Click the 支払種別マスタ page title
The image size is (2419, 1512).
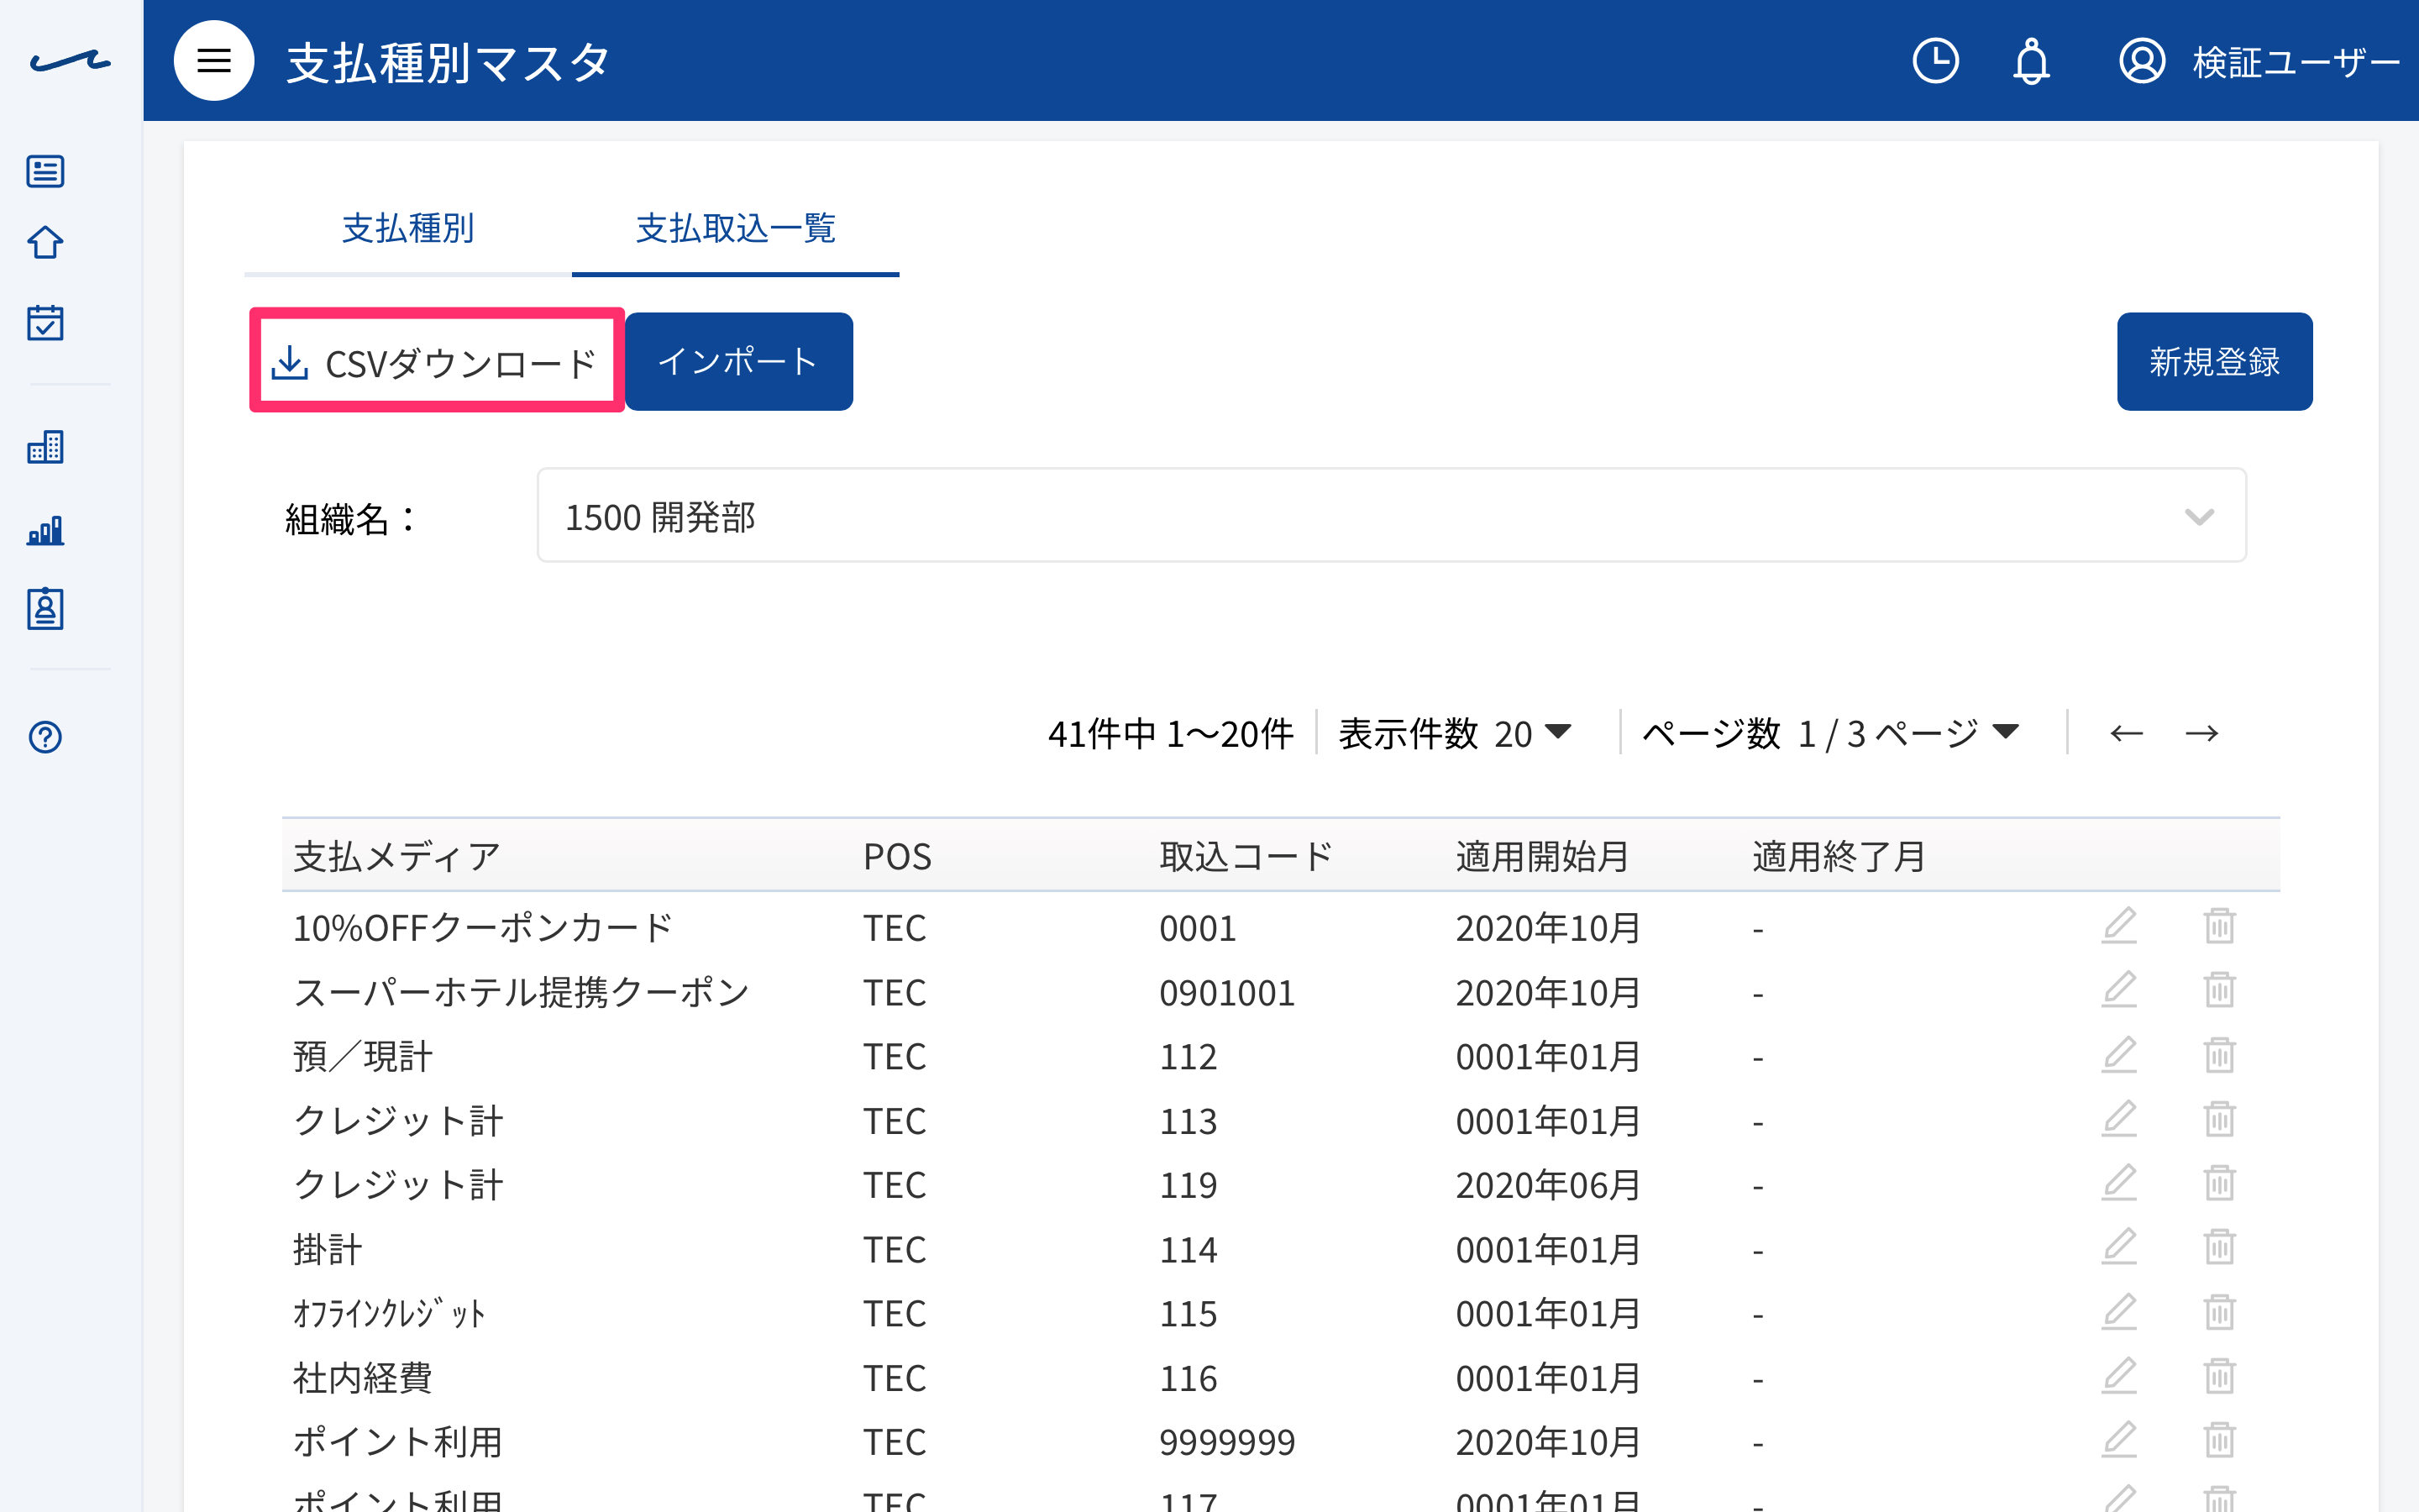[448, 62]
